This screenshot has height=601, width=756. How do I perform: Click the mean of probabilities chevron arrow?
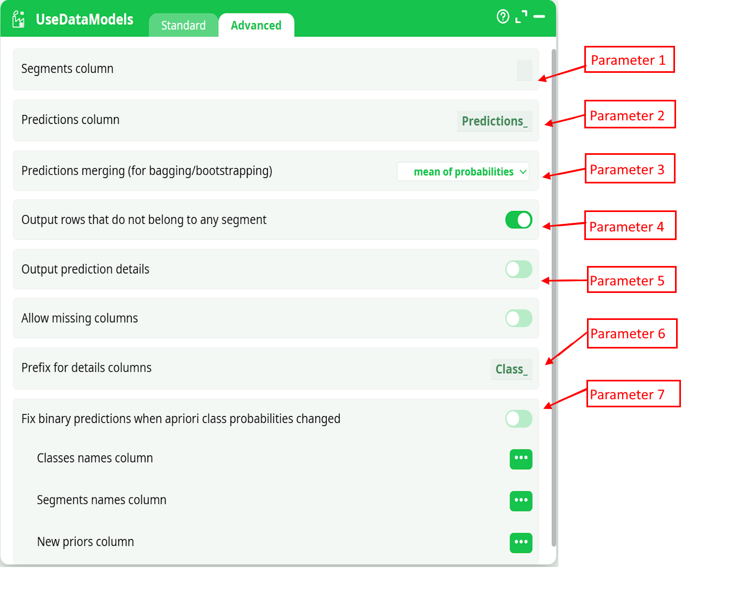(523, 172)
